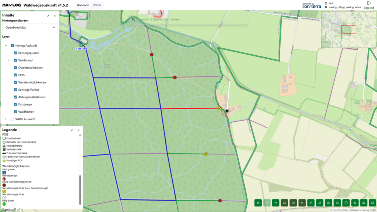The image size is (377, 212).
Task: Toggle the Sonstige Punkte checkbox
Action: tap(15, 90)
